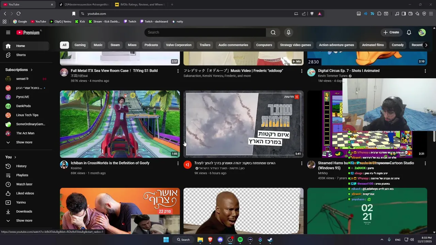Open Watch later in the sidebar
The height and width of the screenshot is (245, 436).
tap(26, 184)
